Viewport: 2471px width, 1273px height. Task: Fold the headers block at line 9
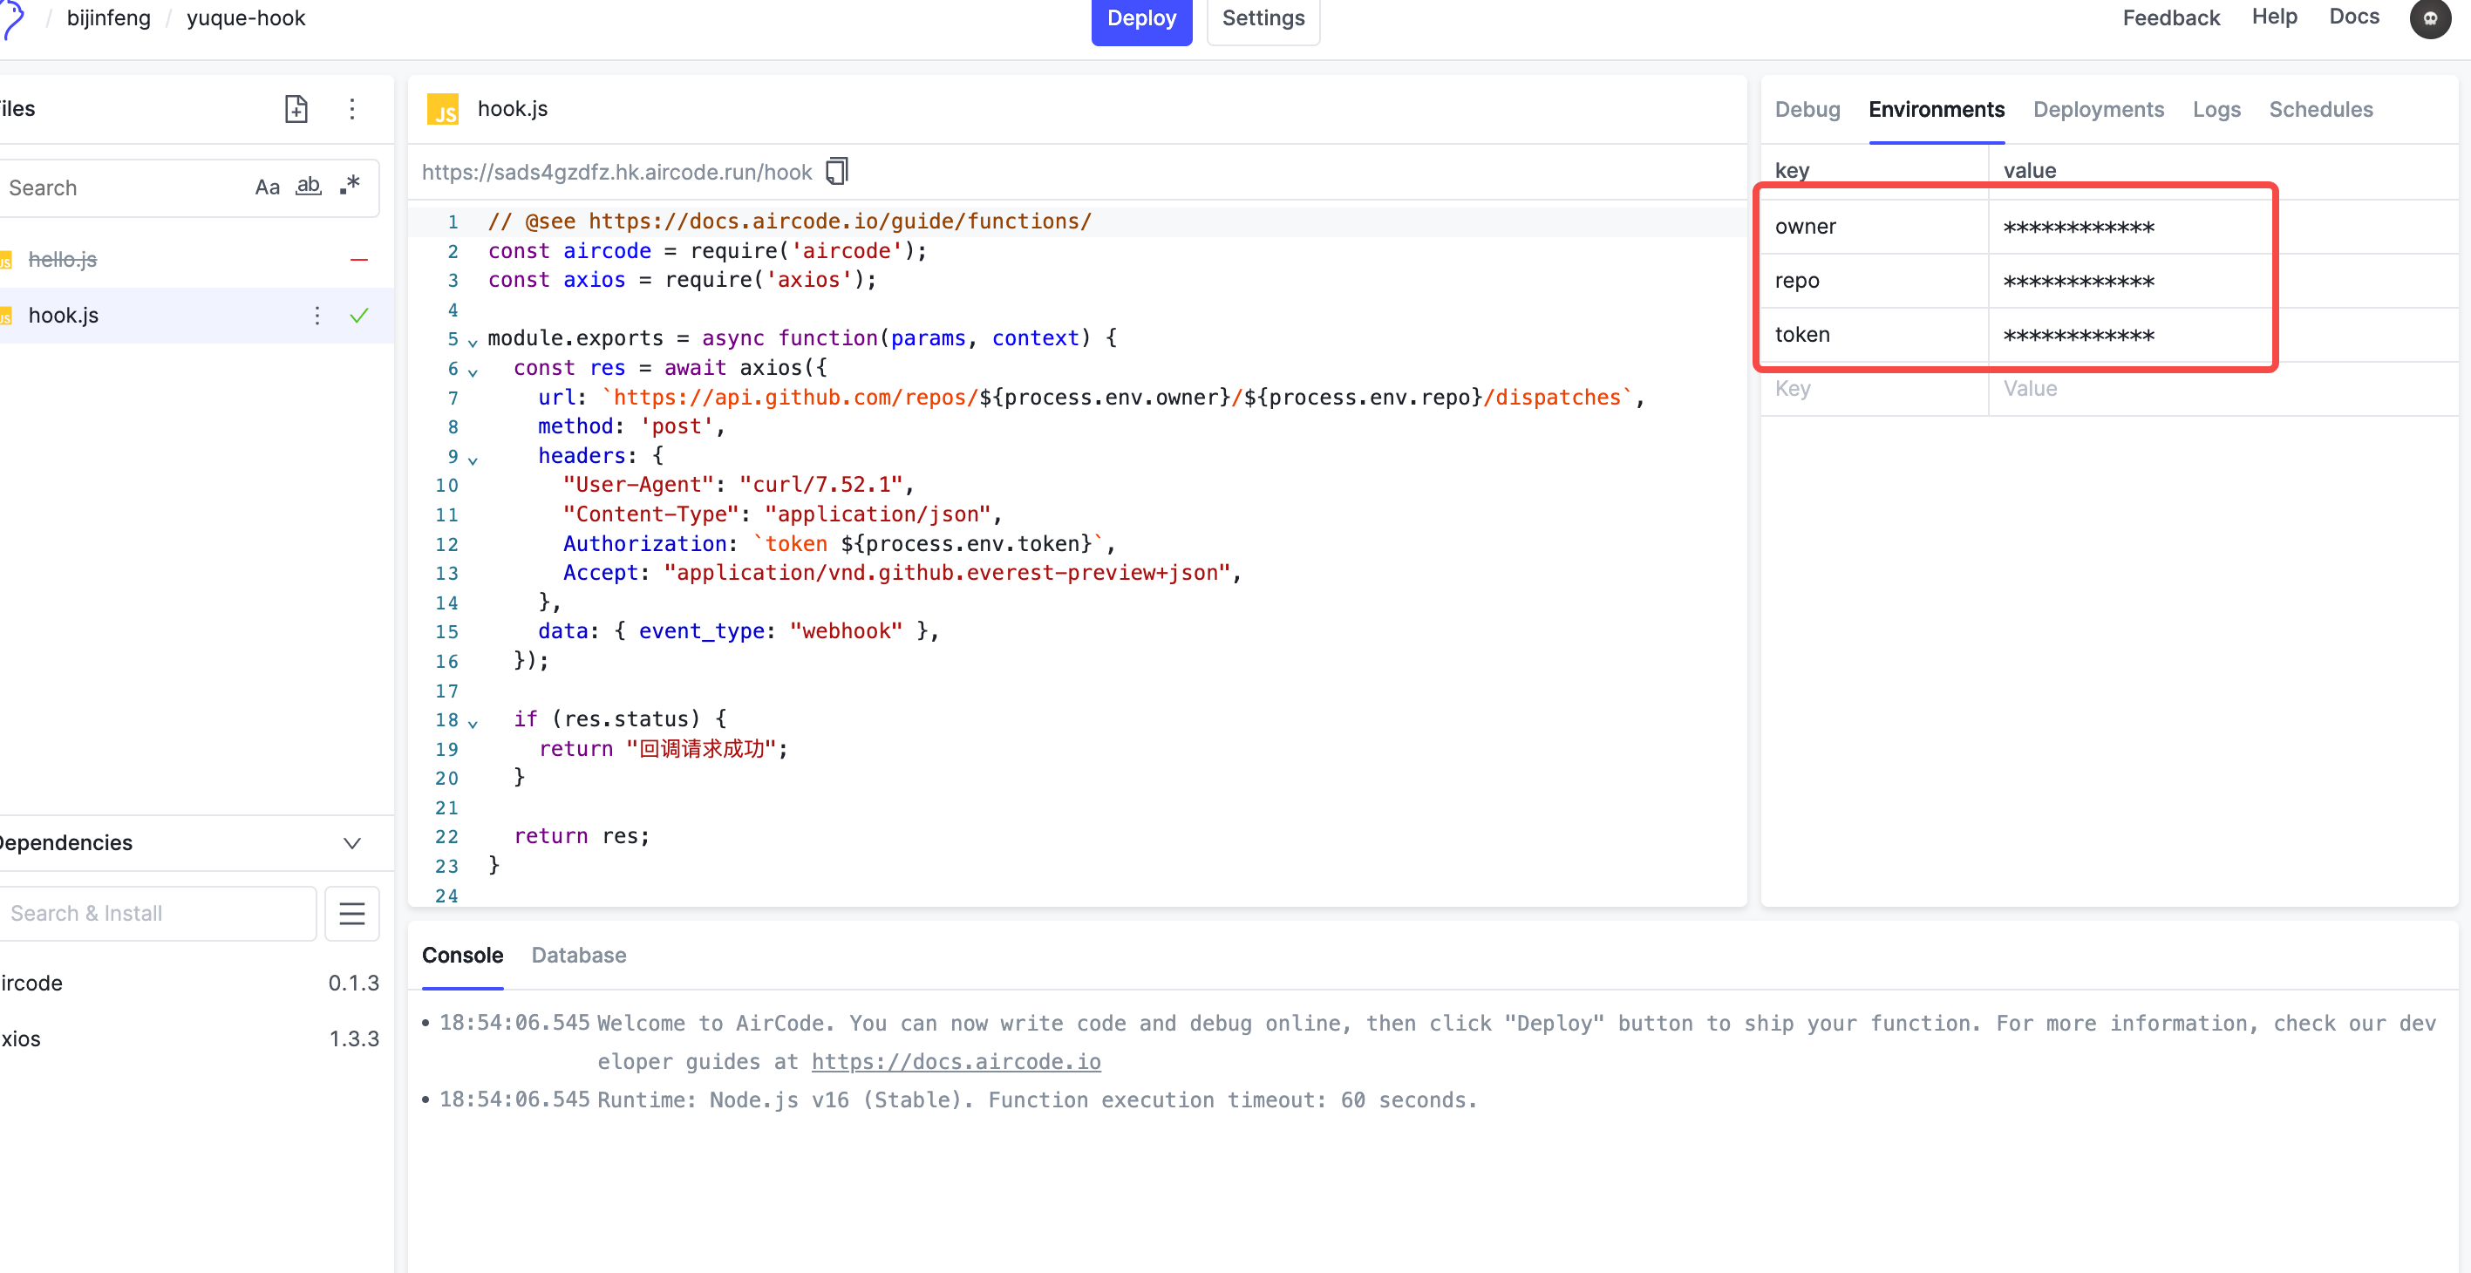[x=473, y=460]
